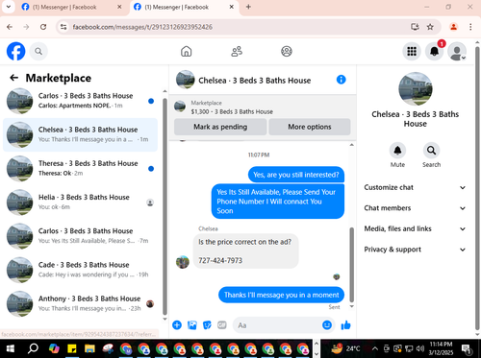This screenshot has width=481, height=358.
Task: Navigate back in browser
Action: (x=10, y=27)
